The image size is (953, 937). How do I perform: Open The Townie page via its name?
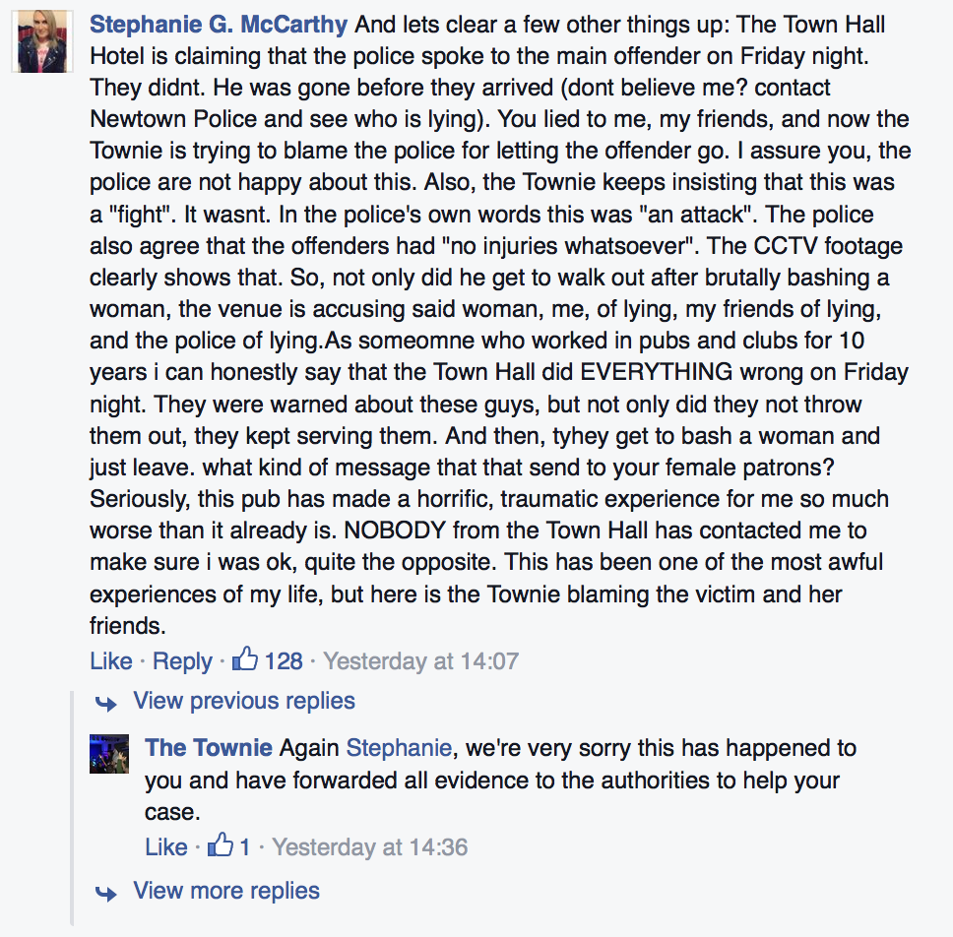(209, 748)
